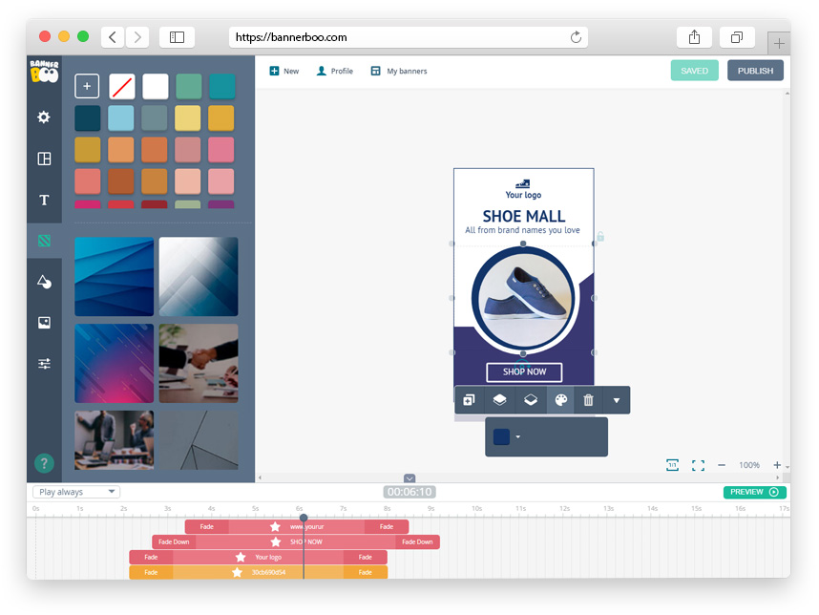Screen dimensions: 819x615
Task: Click the duplicate element icon
Action: click(x=469, y=400)
